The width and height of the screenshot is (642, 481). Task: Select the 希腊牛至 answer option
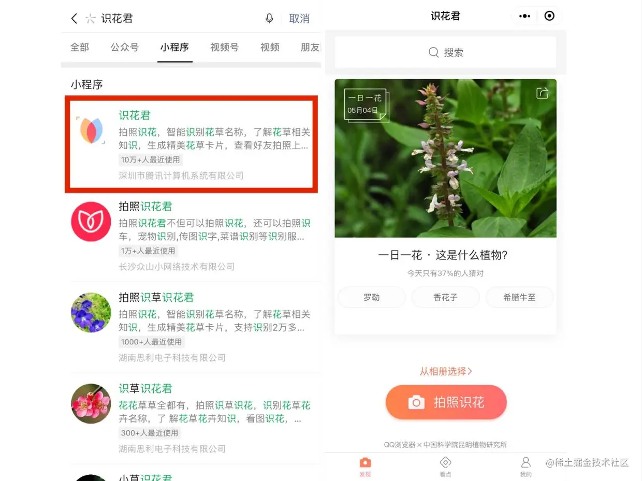519,297
